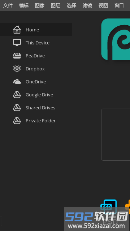Click the empty file drop zone box

116,135
